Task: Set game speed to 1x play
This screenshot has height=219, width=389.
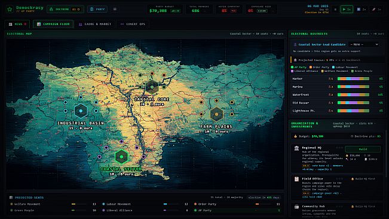Action: (347, 10)
